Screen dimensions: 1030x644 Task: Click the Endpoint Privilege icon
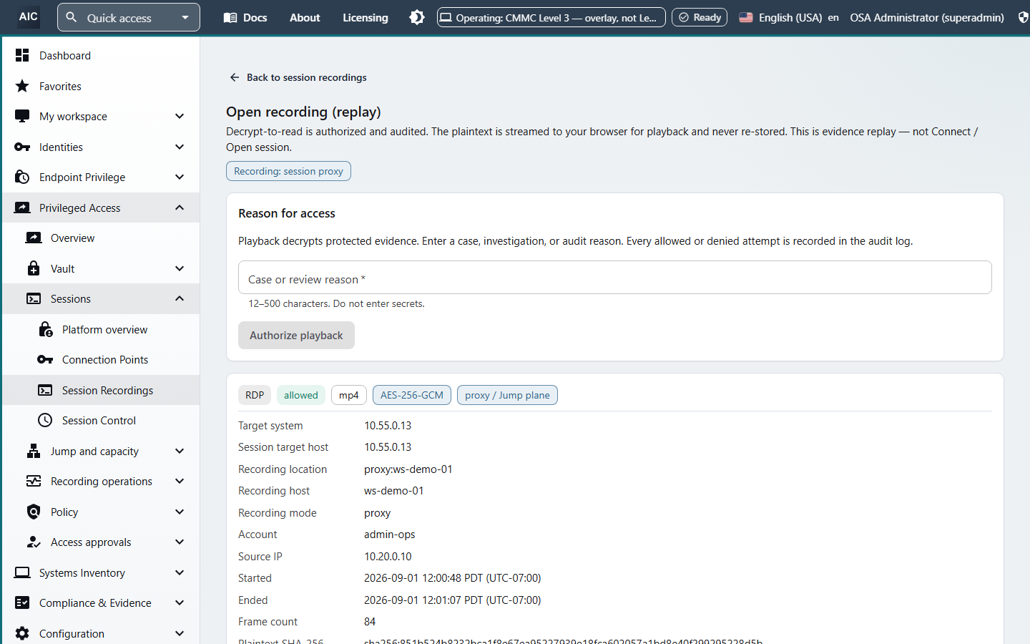tap(22, 177)
